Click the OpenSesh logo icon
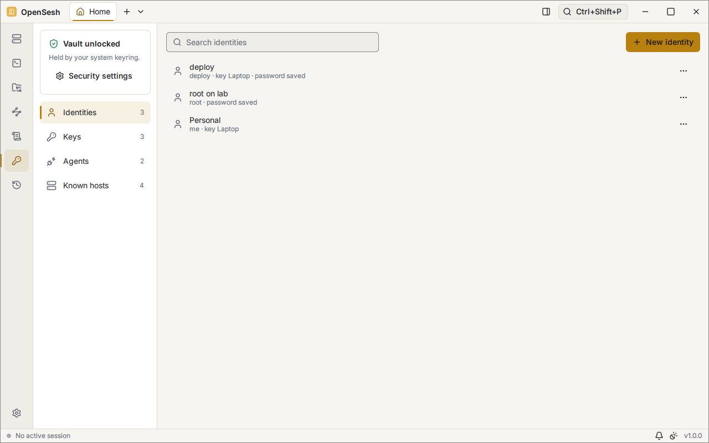Screen dimensions: 709x443 pyautogui.click(x=12, y=12)
